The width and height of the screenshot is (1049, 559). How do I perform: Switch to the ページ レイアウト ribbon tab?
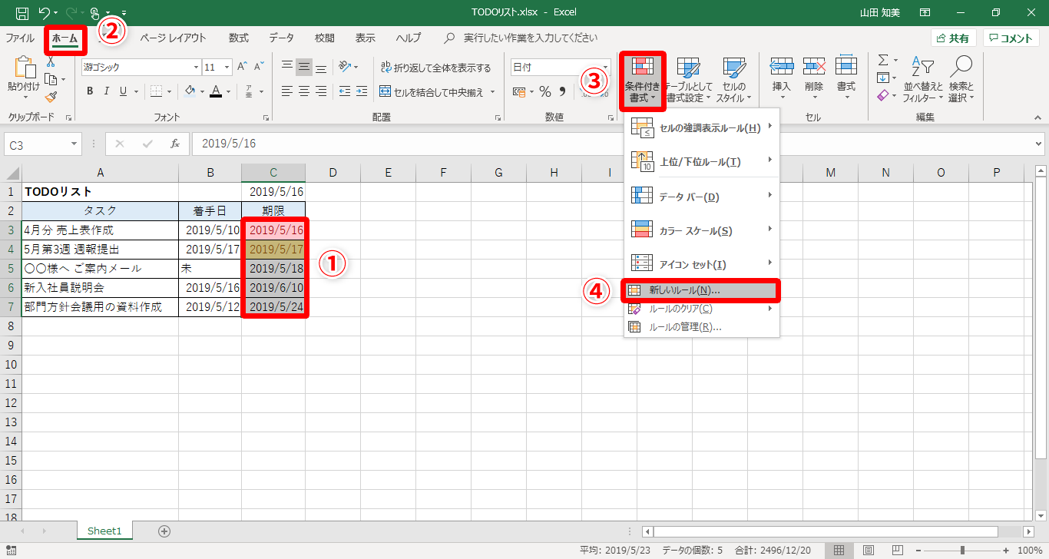click(x=173, y=38)
